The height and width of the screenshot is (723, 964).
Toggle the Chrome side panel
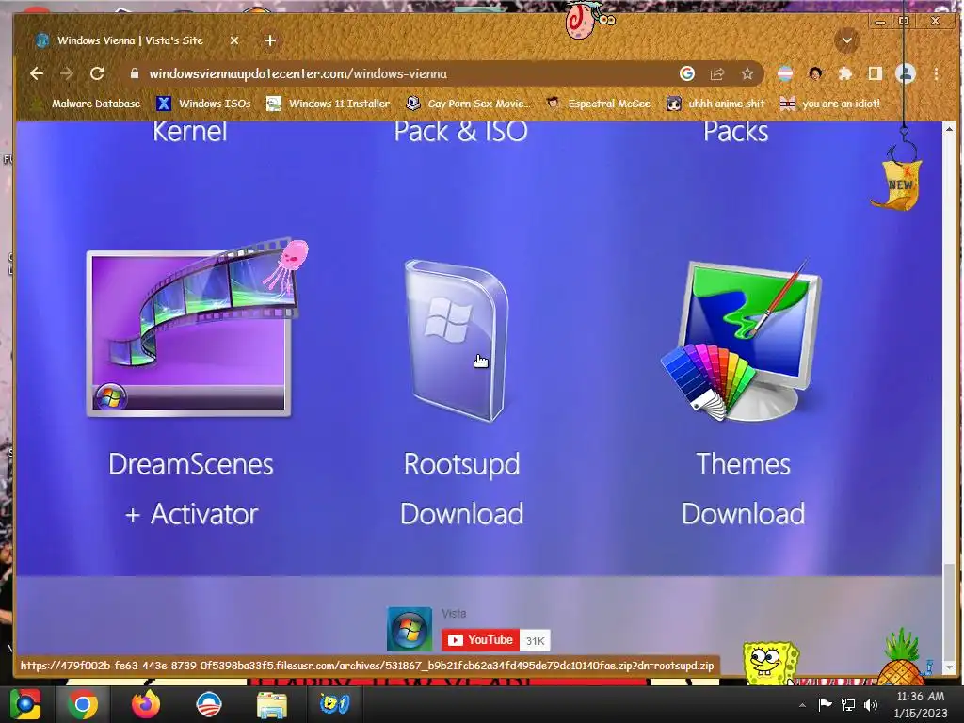tap(875, 73)
